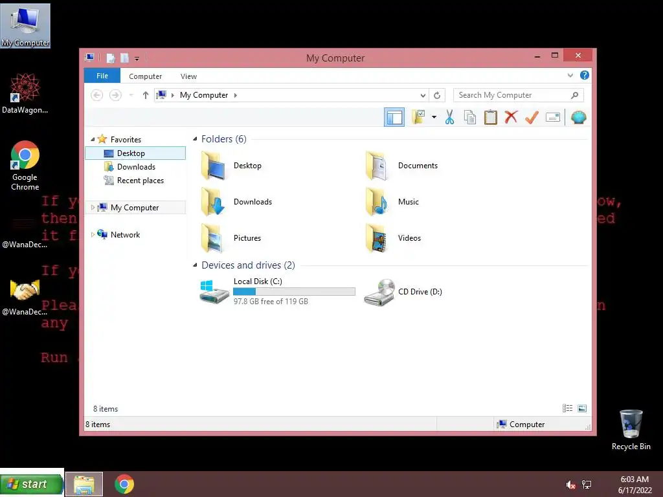Screen dimensions: 663x497
Task: Expand the Network tree node
Action: pyautogui.click(x=93, y=234)
